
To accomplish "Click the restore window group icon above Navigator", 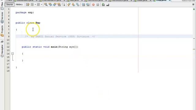I will pyautogui.click(x=2, y=42).
